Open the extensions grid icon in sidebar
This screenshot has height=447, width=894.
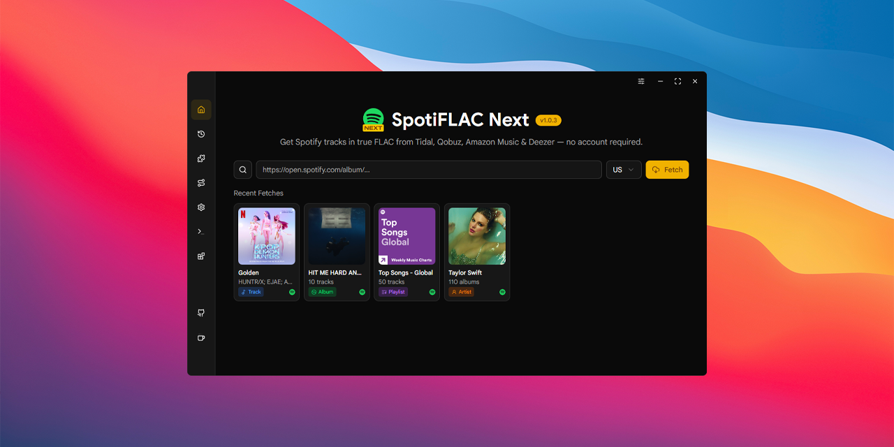pyautogui.click(x=201, y=256)
